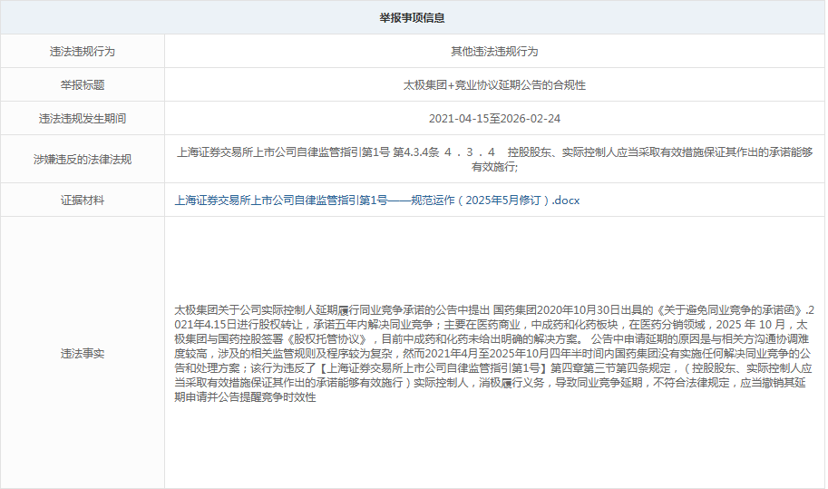Click the 违法事实 paragraph beginning 太极集团关于公司实际控制人
828x489 pixels.
494,354
